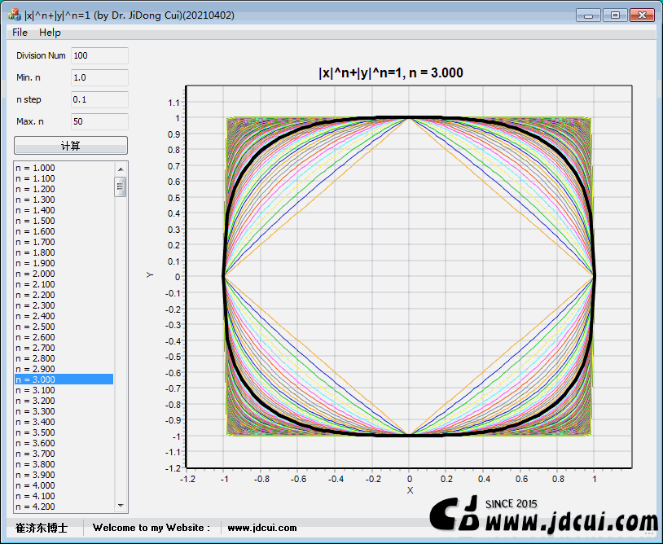The height and width of the screenshot is (544, 663).
Task: Select list item n = 1.700
Action: click(x=64, y=242)
